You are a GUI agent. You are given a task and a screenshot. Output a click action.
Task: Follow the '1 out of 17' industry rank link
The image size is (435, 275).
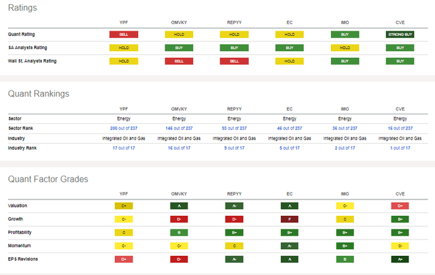click(400, 148)
